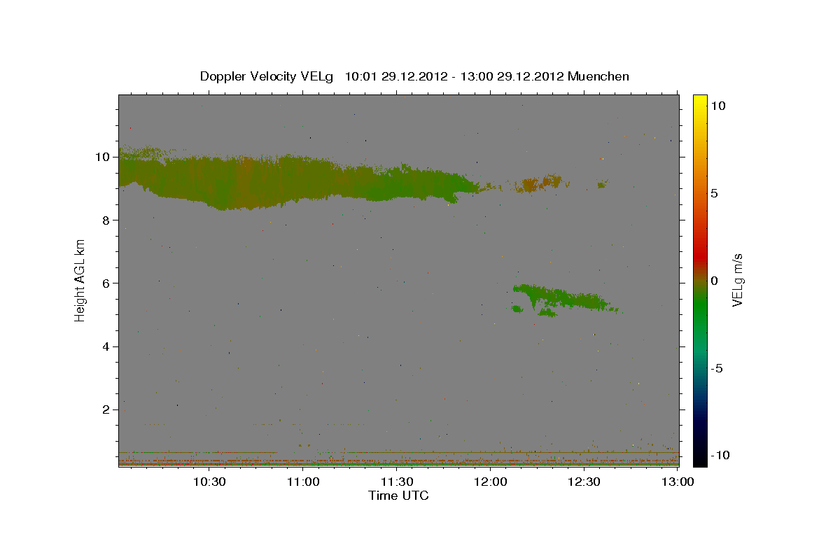Click the 11:00 time tick label

pyautogui.click(x=303, y=482)
